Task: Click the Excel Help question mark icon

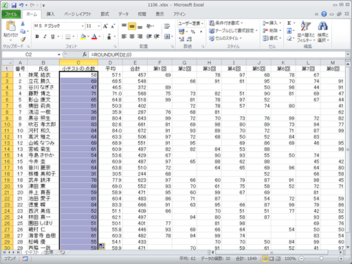Action: (324, 14)
